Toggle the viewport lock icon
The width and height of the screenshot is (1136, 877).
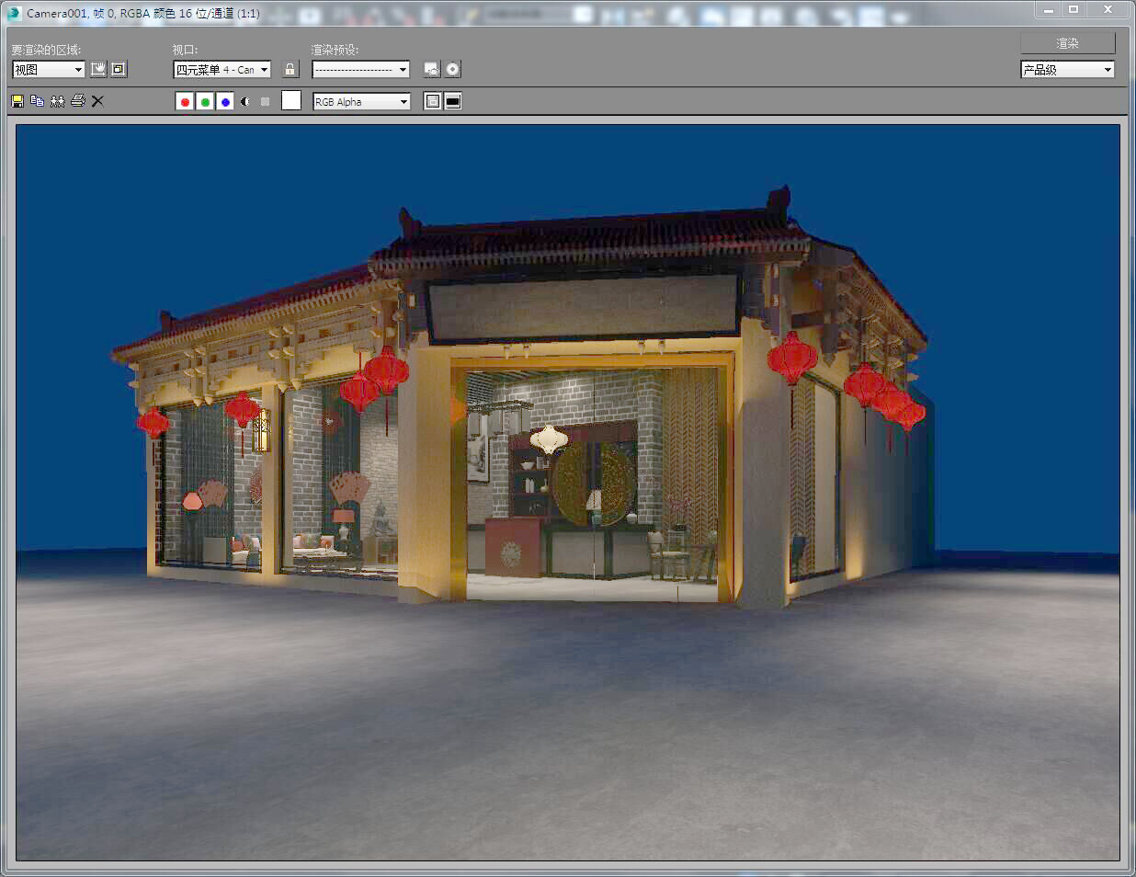click(290, 69)
